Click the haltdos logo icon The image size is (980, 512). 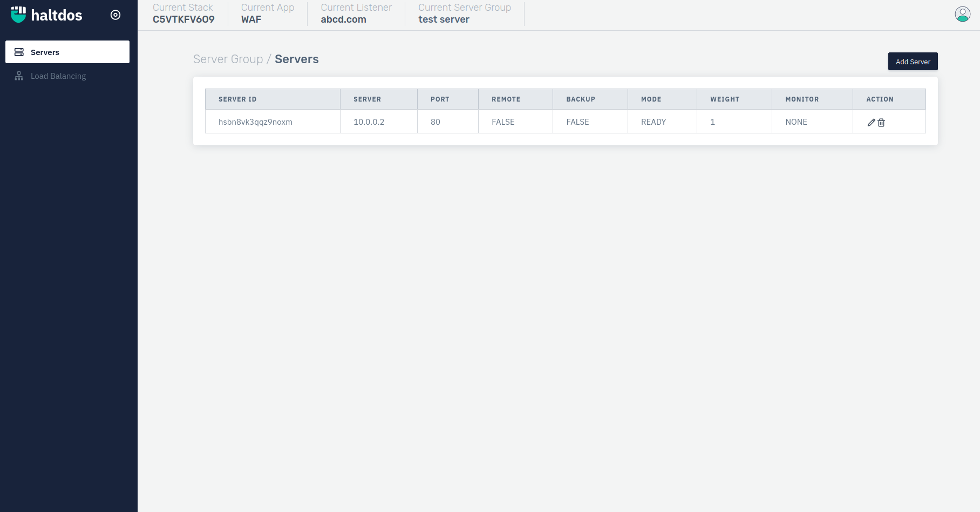18,15
